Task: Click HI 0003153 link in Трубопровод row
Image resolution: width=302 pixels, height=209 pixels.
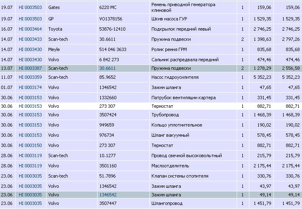Action: coord(30,115)
